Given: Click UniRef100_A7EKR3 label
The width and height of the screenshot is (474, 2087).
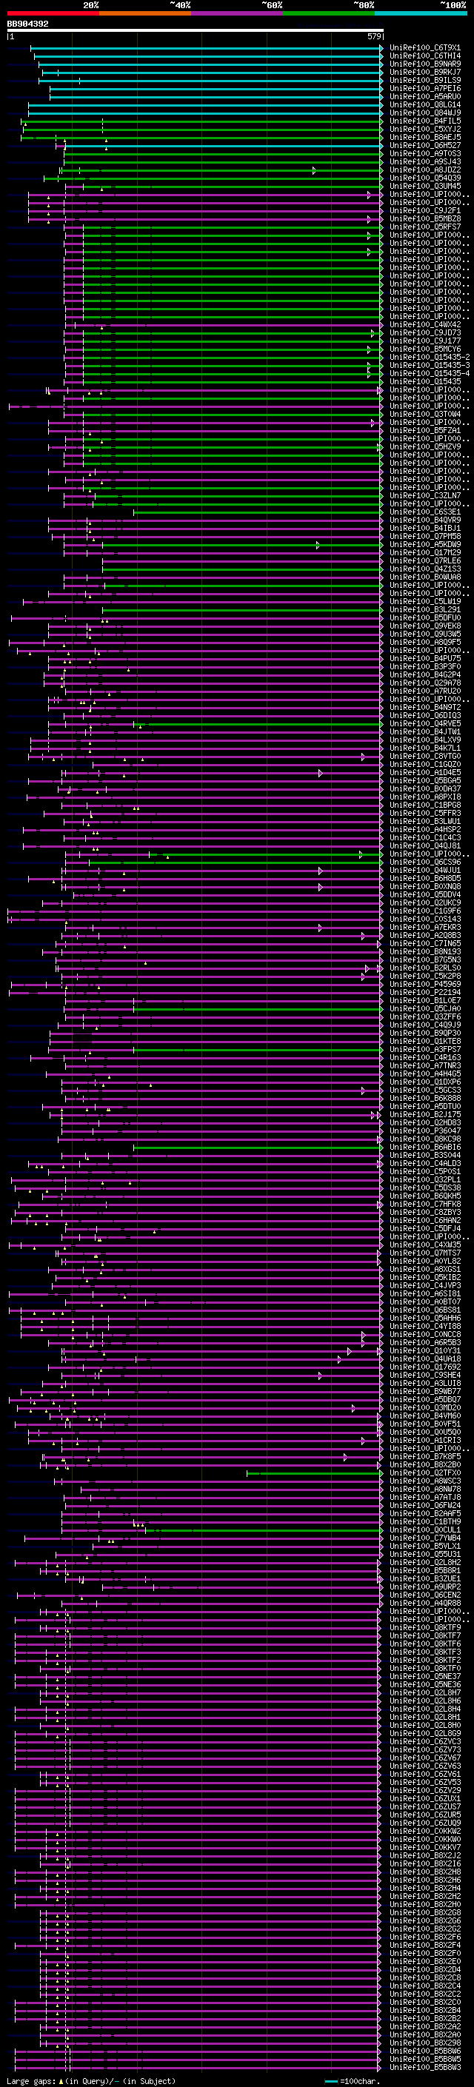Looking at the screenshot, I should (424, 927).
